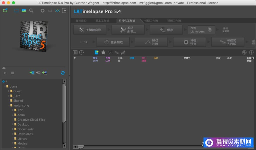Screen dimensions: 256x150
Task: Toggle the ALL filter button
Action: pyautogui.click(x=50, y=11)
